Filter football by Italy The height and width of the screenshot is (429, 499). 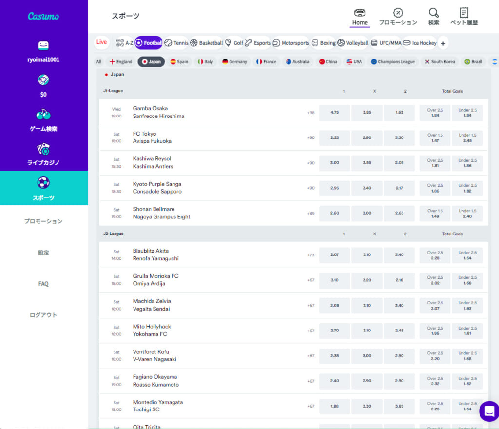pos(205,62)
